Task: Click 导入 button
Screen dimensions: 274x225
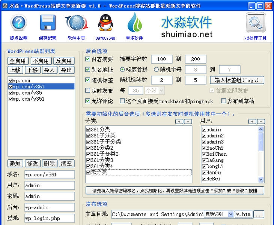Action: tap(50, 70)
